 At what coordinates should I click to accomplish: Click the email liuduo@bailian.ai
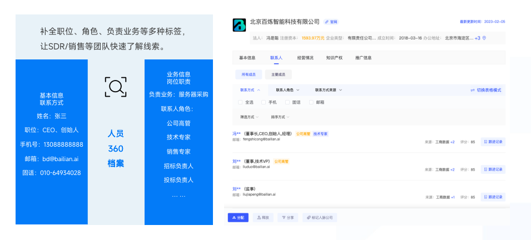[256, 167]
